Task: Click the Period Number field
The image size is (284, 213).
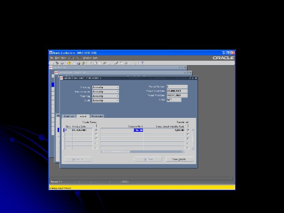Action: coord(177,86)
